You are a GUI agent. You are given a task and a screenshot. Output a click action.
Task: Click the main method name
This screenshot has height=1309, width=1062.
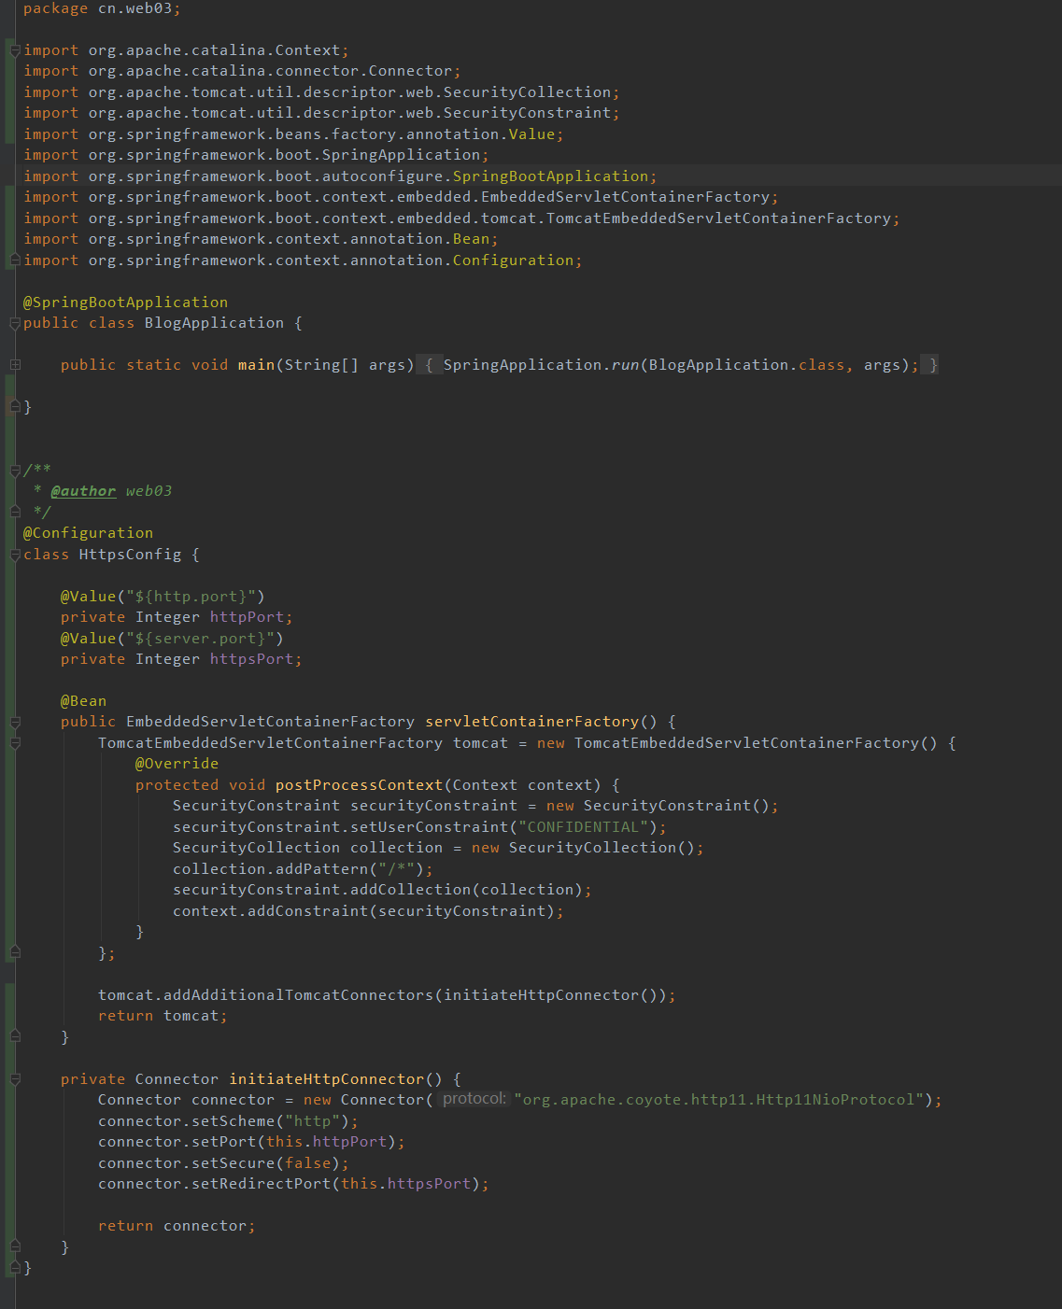(256, 365)
